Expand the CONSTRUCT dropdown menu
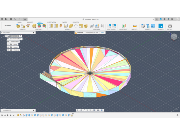The height and width of the screenshot is (135, 180). 124,29
